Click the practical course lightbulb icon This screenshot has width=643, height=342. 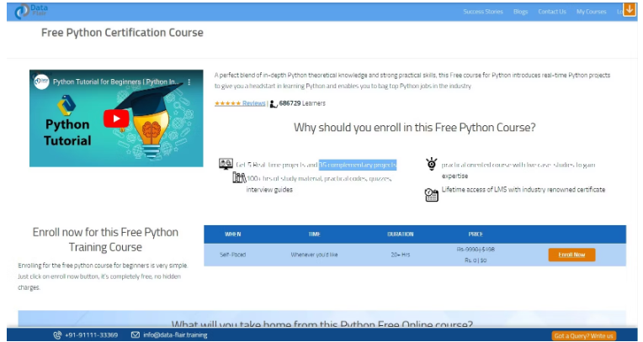432,164
